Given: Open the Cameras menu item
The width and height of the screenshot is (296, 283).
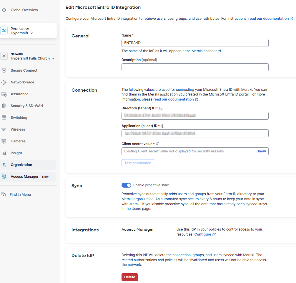Looking at the screenshot, I should point(18,141).
